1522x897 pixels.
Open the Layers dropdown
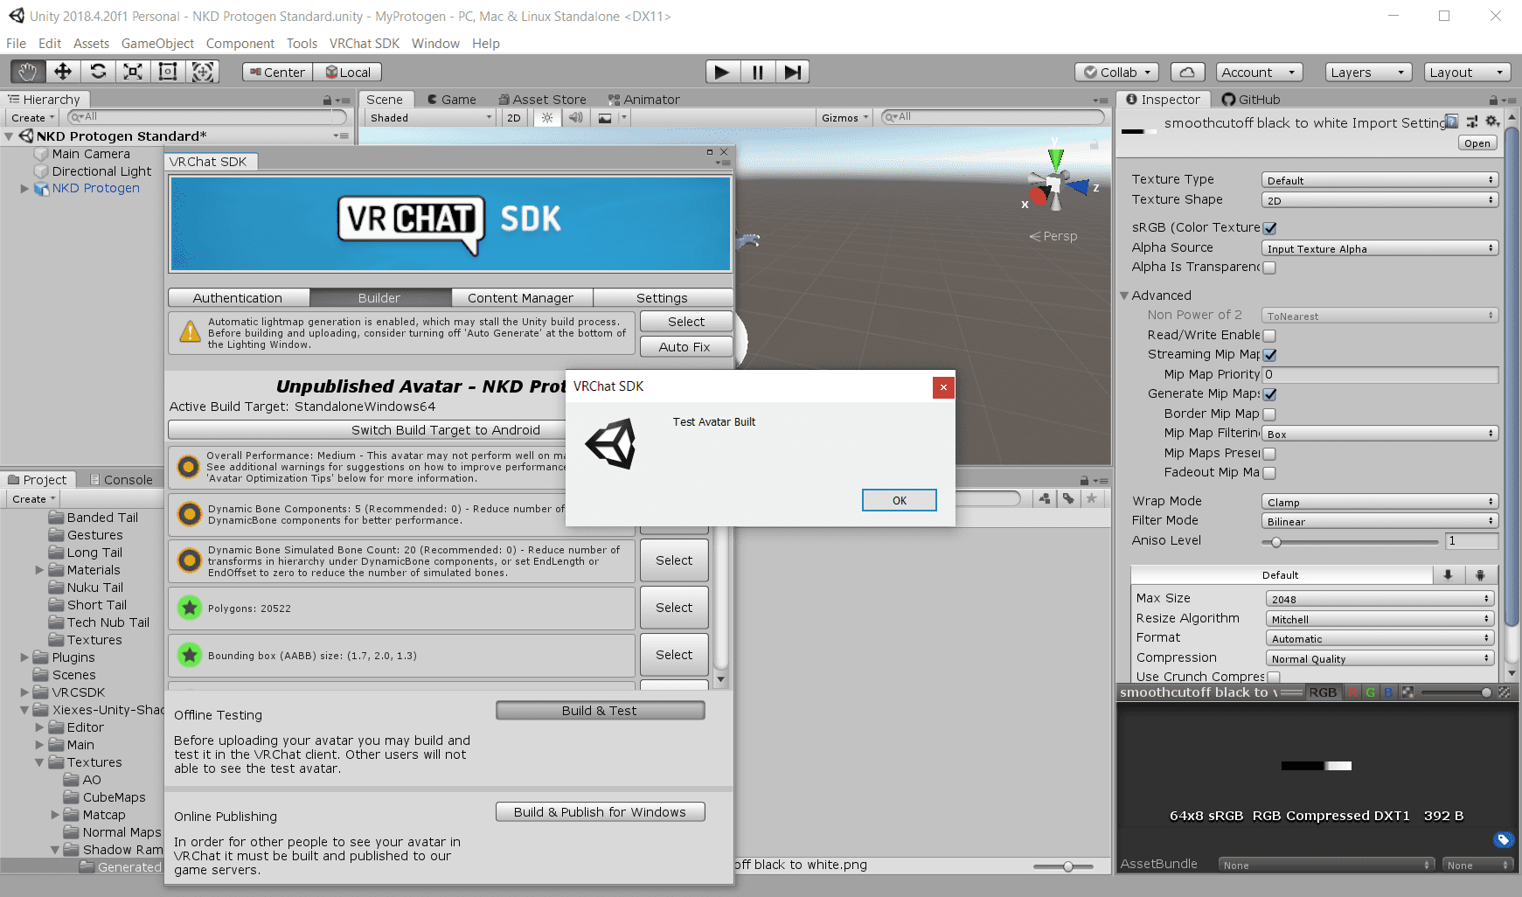pyautogui.click(x=1368, y=73)
